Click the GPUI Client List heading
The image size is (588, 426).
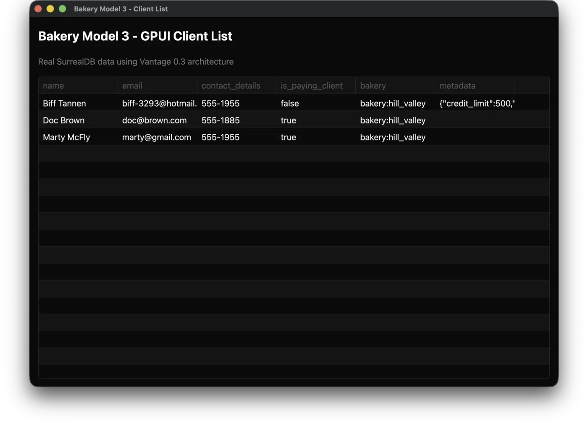[135, 36]
